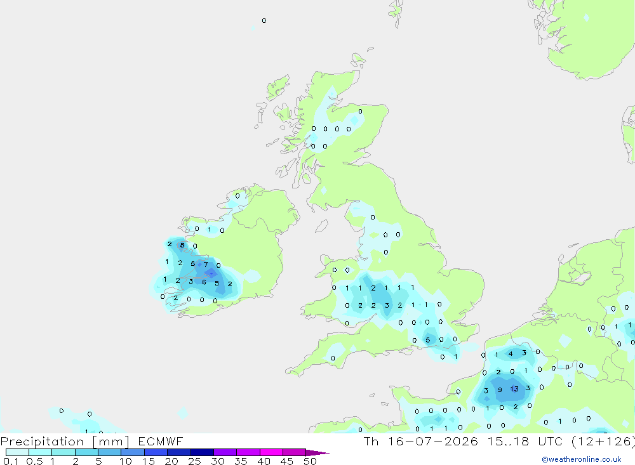The width and height of the screenshot is (635, 465).
Task: Click the 0.1–0.5 mm legend color swatch
Action: [17, 452]
